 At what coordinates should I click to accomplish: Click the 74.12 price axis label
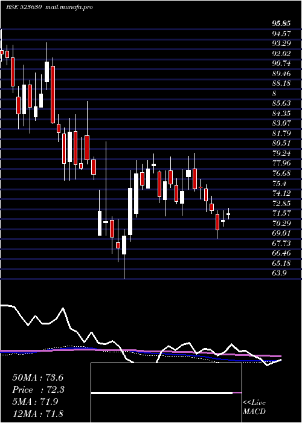pyautogui.click(x=281, y=193)
